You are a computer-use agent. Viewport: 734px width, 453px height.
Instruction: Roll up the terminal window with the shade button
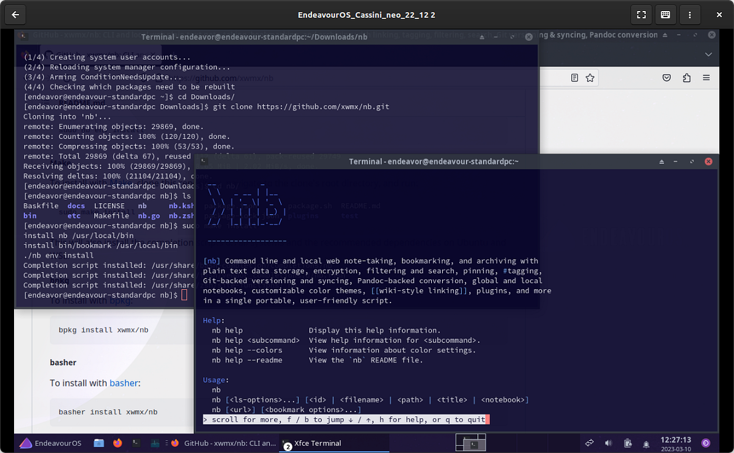tap(661, 161)
